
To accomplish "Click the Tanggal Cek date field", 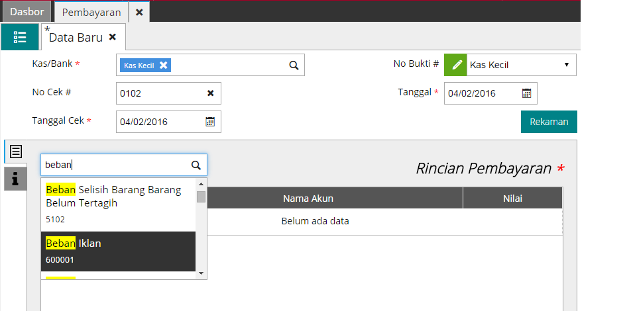I will point(159,122).
